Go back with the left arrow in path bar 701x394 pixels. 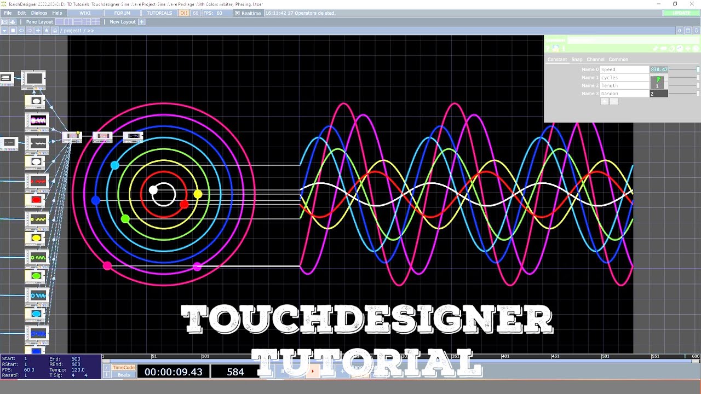tap(21, 31)
